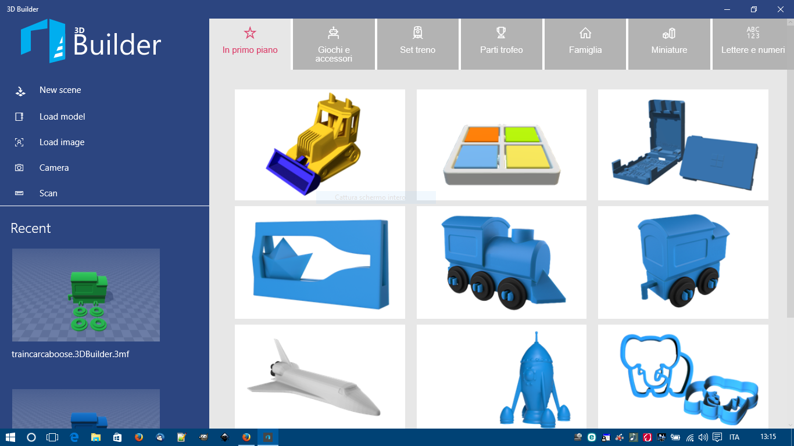This screenshot has width=794, height=446.
Task: Open the Lettere e numeri tab
Action: pyautogui.click(x=753, y=44)
